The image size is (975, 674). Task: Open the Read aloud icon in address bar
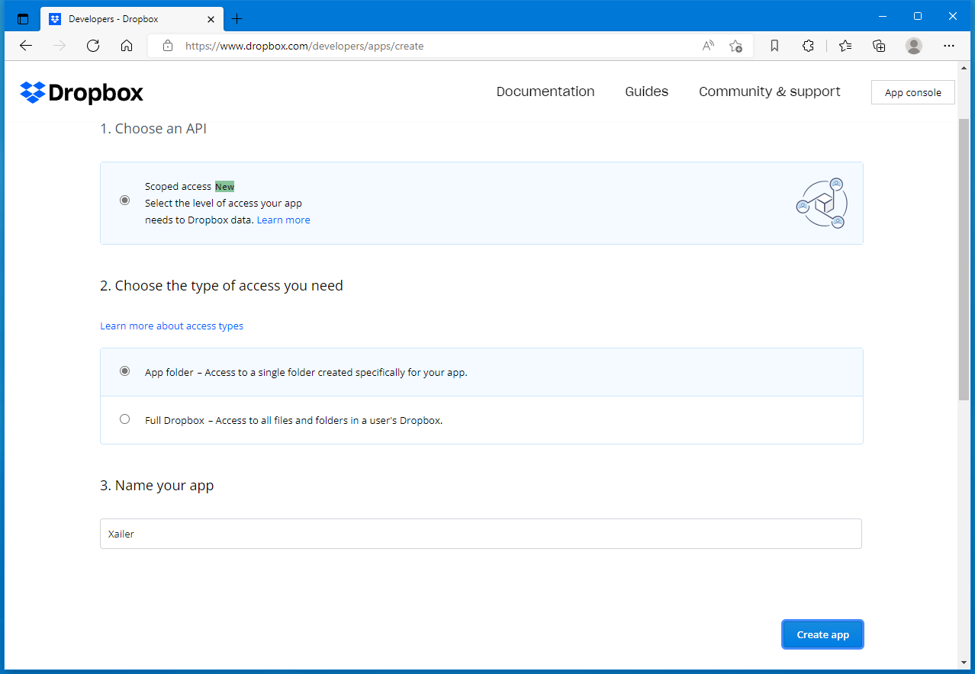[x=708, y=46]
